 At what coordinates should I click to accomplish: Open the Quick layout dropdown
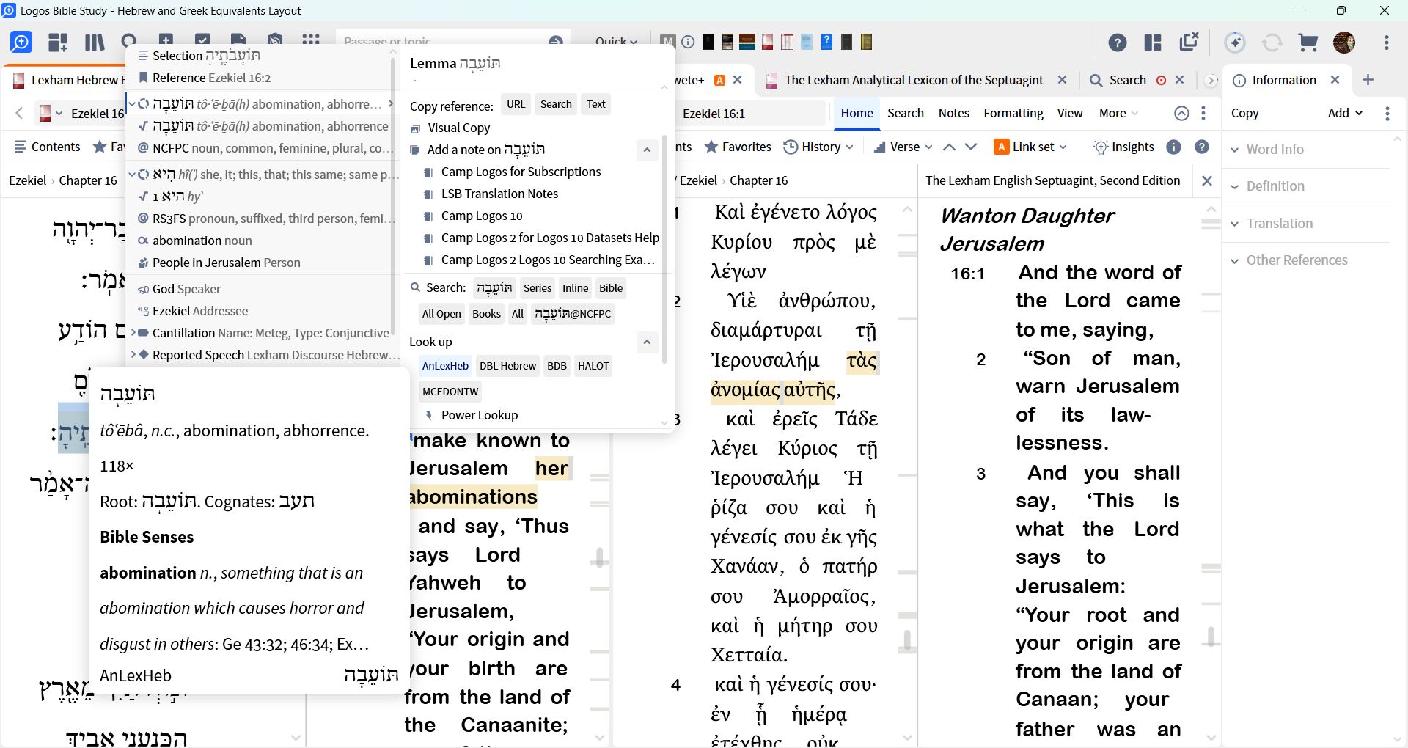pos(616,42)
